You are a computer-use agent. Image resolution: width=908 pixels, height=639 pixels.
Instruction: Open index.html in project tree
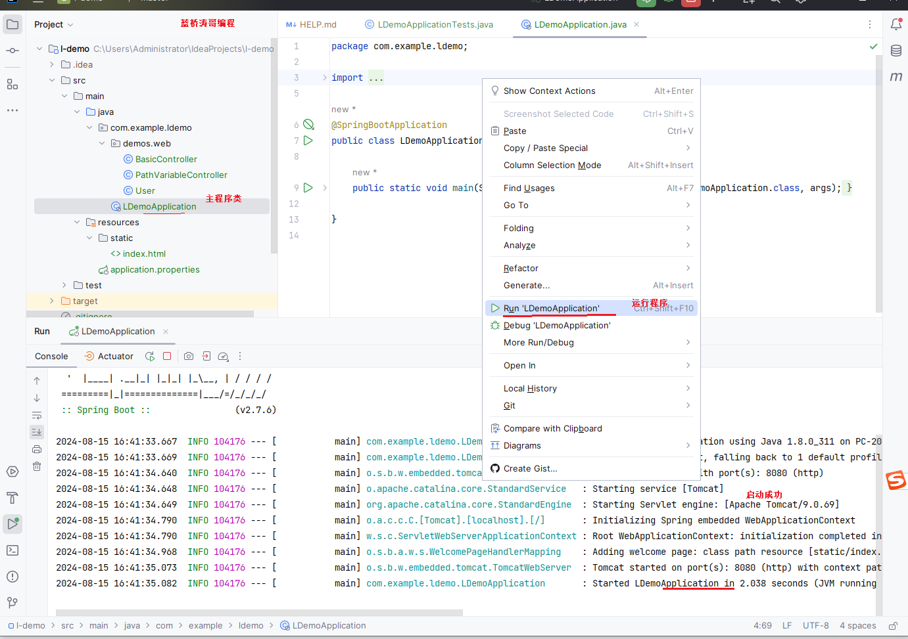(x=138, y=253)
